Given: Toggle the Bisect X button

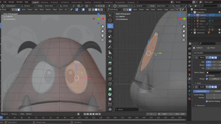Looking at the screenshot, I should coord(209,65).
